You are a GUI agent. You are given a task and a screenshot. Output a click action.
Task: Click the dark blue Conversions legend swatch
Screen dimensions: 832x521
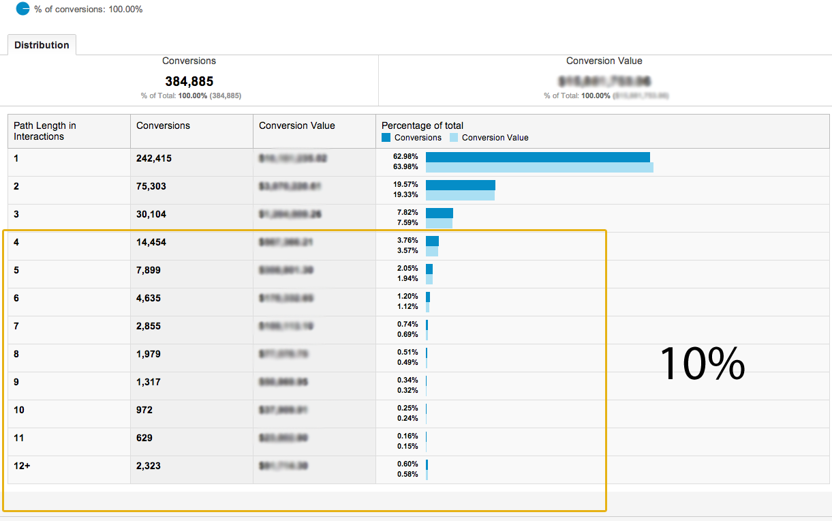point(386,137)
